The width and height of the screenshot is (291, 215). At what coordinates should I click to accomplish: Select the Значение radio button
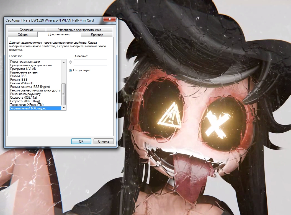(x=71, y=62)
